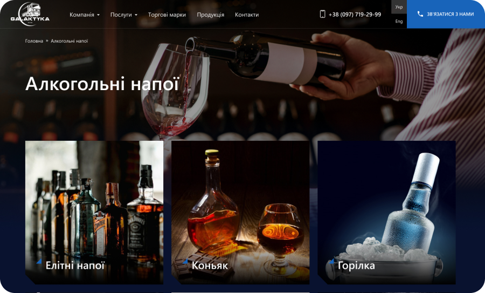The image size is (485, 293).
Task: Call the +38 (097) 719-29-99 number link
Action: pos(355,15)
